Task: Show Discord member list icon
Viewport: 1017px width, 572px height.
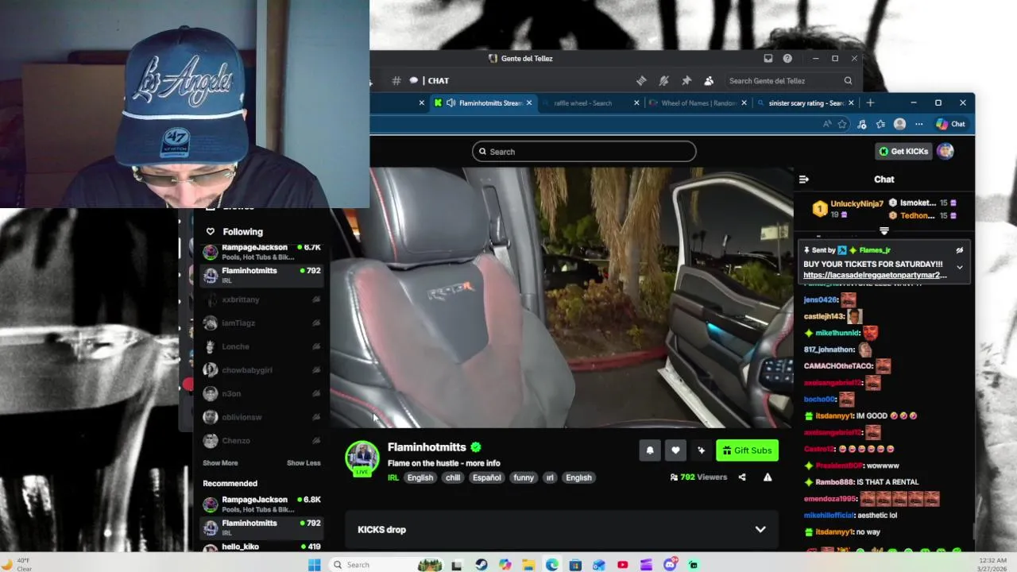Action: click(709, 80)
